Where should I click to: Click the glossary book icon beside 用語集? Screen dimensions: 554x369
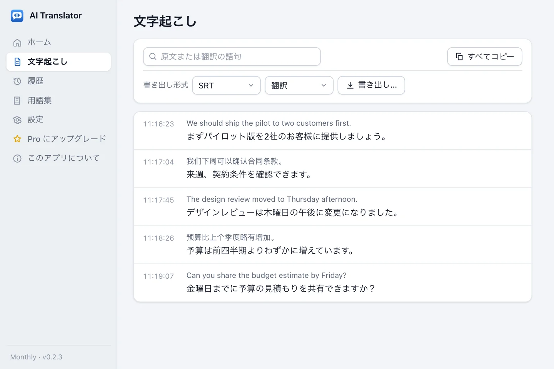[x=17, y=101]
